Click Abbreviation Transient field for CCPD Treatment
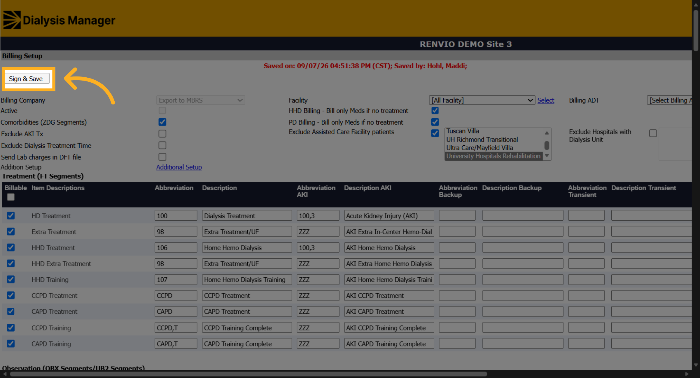This screenshot has height=378, width=700. (586, 295)
